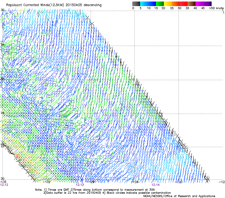
Task: Click the longitude label '-132'
Action: point(47,182)
